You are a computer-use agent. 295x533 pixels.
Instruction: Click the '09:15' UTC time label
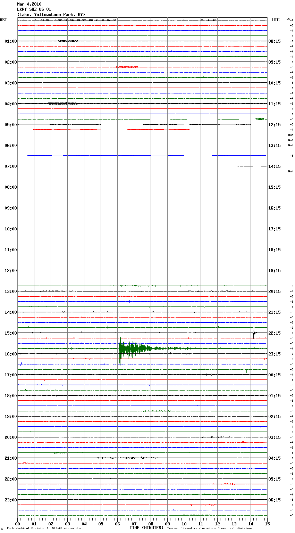(275, 62)
